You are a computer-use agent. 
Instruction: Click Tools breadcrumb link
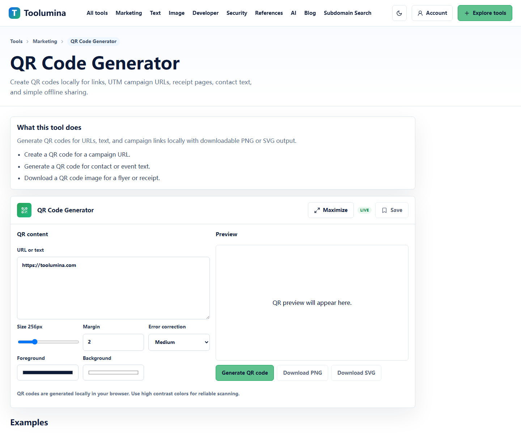pos(16,41)
